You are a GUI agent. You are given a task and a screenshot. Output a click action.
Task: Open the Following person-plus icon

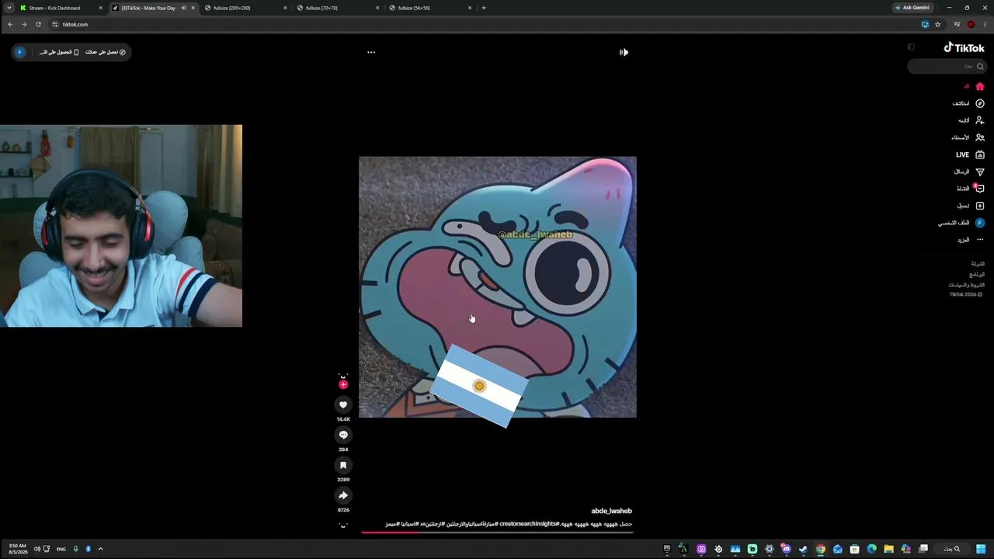(x=979, y=120)
